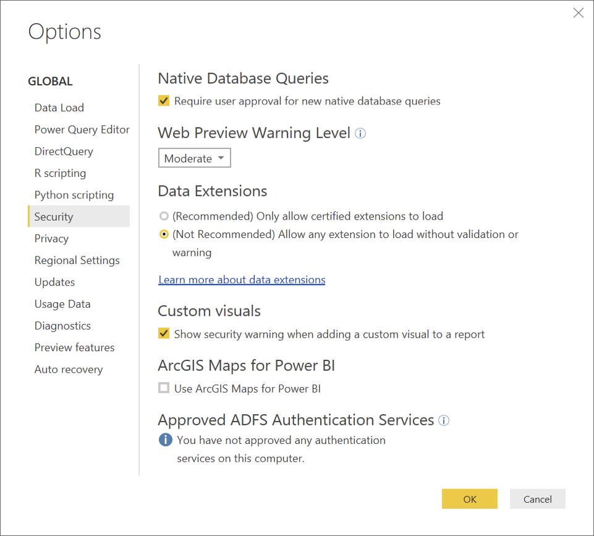Close the Options dialog with the X
This screenshot has height=536, width=594.
click(578, 13)
